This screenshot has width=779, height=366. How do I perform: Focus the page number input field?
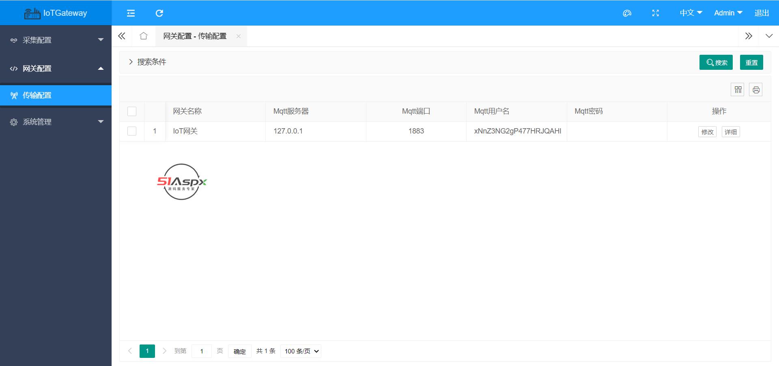pyautogui.click(x=202, y=351)
